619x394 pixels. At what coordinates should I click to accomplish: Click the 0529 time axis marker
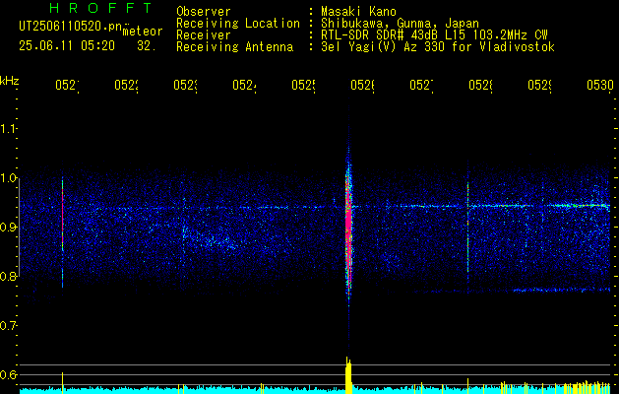pos(539,85)
